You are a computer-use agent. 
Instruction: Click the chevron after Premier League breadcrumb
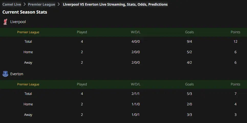point(59,4)
